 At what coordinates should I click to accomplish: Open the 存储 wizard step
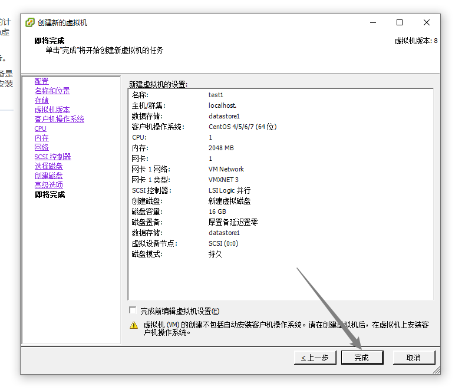[x=41, y=100]
